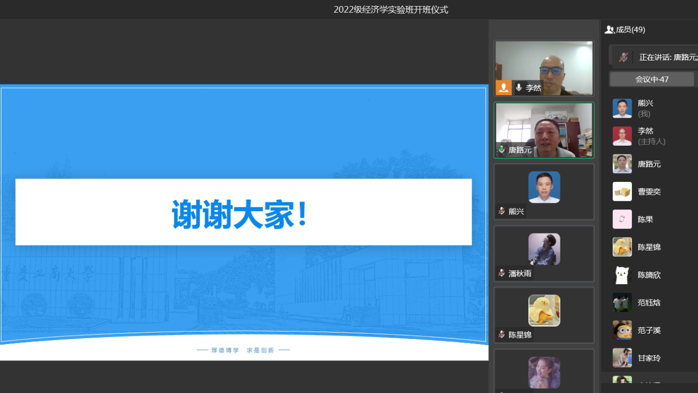Click the shared slide showing 谢谢大家！
The width and height of the screenshot is (698, 393).
pos(243,222)
